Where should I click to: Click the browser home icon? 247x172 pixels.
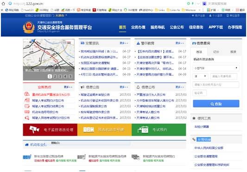click(x=3, y=3)
